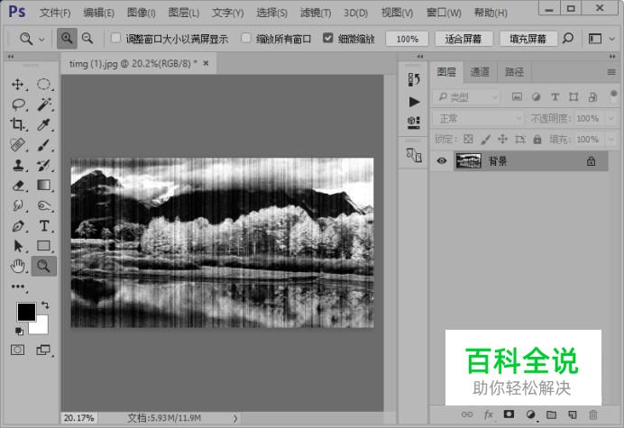Toggle adjustment layer filter icon
Viewport: 624px width, 428px height.
[536, 97]
